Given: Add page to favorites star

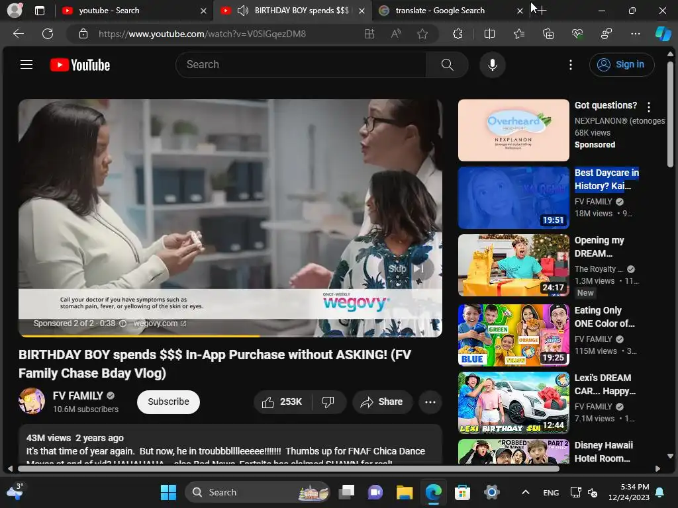Looking at the screenshot, I should click(x=422, y=34).
